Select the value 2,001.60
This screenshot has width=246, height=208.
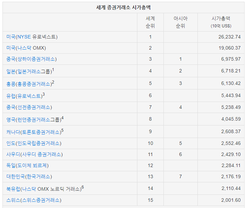click(231, 200)
